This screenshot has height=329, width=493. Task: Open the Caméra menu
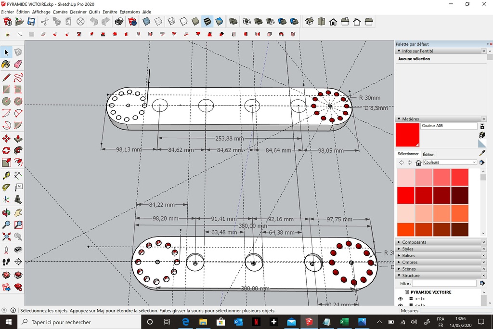[60, 12]
